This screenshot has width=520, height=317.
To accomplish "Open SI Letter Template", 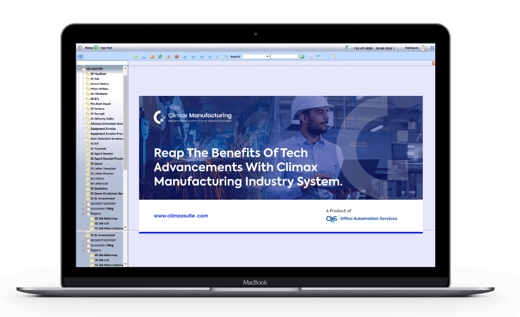I will tap(103, 169).
